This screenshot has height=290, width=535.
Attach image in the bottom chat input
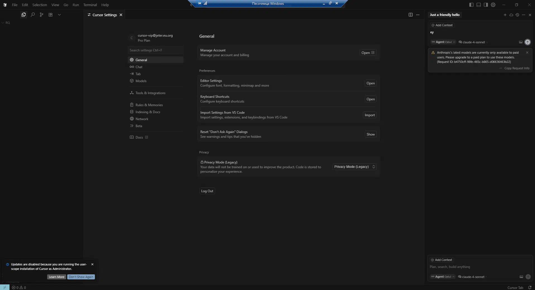[x=521, y=277]
